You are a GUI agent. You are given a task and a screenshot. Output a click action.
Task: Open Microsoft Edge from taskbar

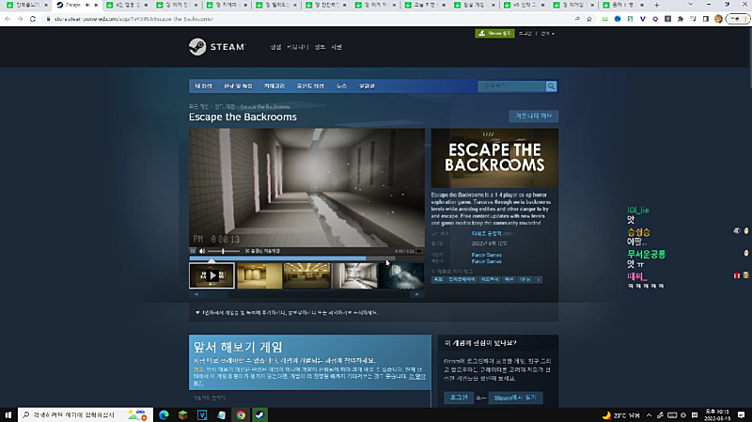(164, 414)
